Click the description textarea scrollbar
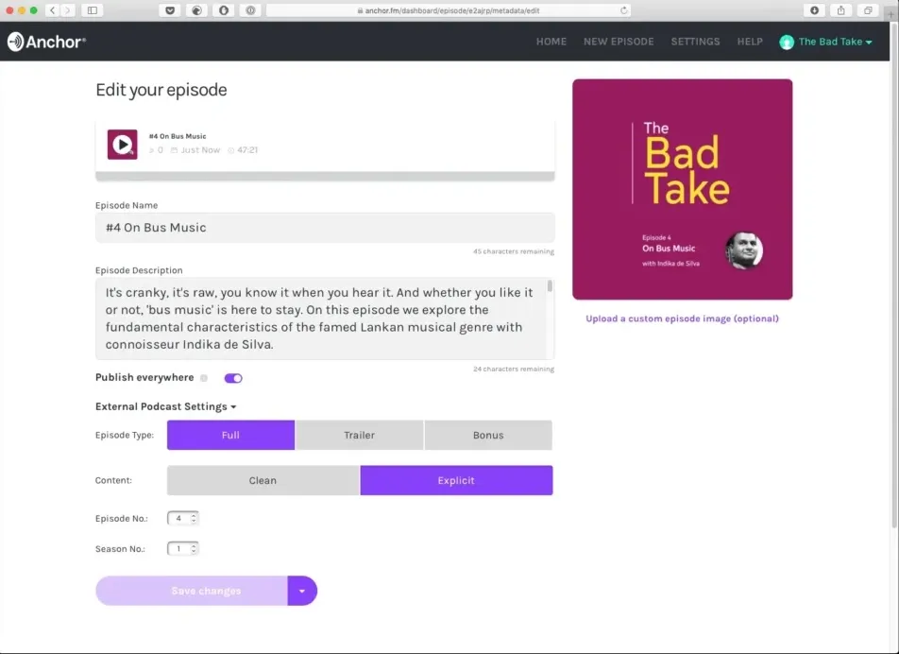The image size is (899, 654). pyautogui.click(x=550, y=285)
